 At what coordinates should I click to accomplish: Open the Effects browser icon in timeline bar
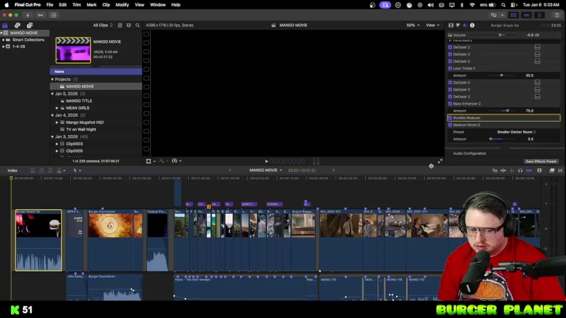click(552, 170)
